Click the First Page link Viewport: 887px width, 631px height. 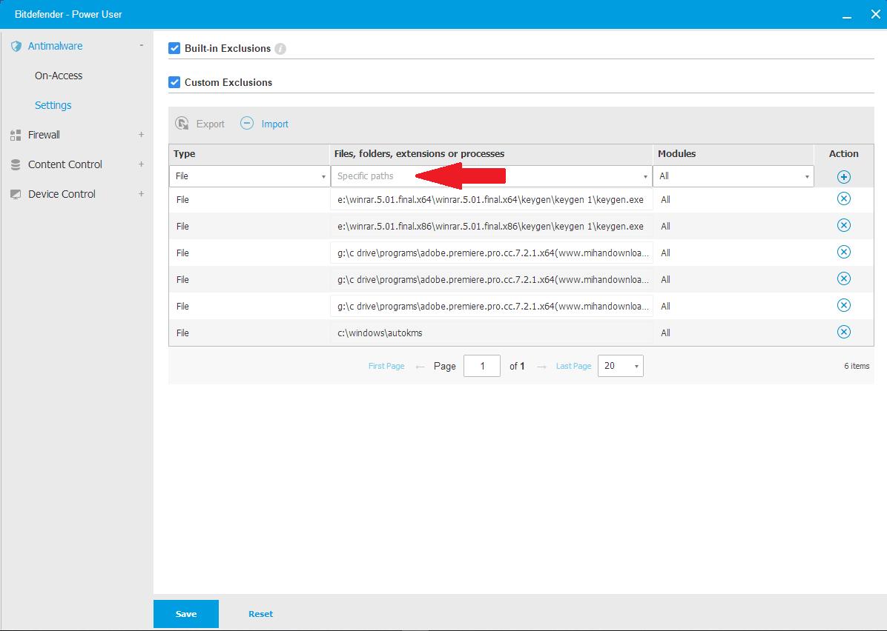tap(386, 366)
